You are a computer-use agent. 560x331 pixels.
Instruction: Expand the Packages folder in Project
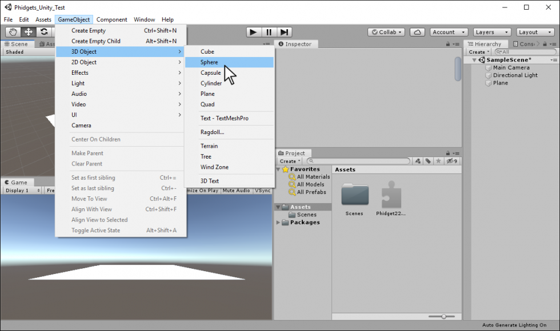pyautogui.click(x=278, y=223)
